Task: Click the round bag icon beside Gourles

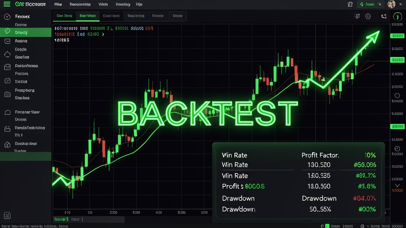Action: [x=7, y=54]
